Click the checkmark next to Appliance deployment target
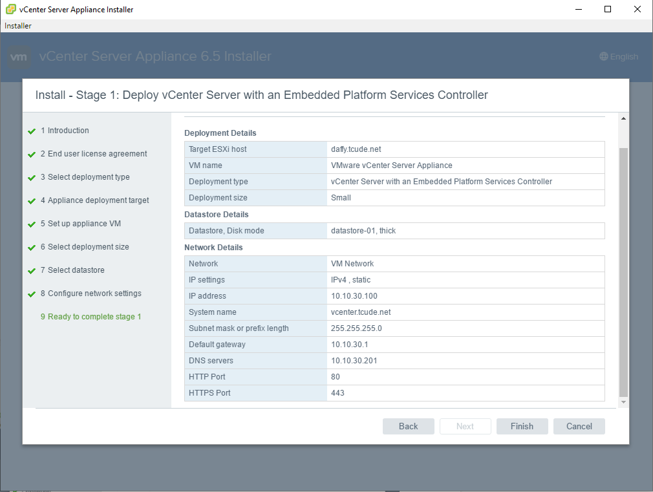 click(x=32, y=201)
